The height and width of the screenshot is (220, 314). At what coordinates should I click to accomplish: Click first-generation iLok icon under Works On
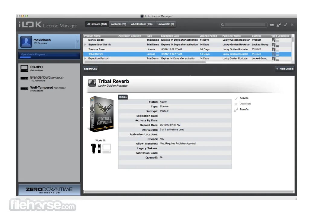(x=93, y=149)
